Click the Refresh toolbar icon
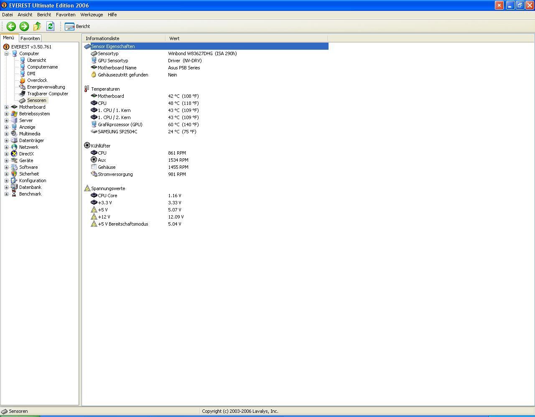The width and height of the screenshot is (535, 417). (x=50, y=26)
